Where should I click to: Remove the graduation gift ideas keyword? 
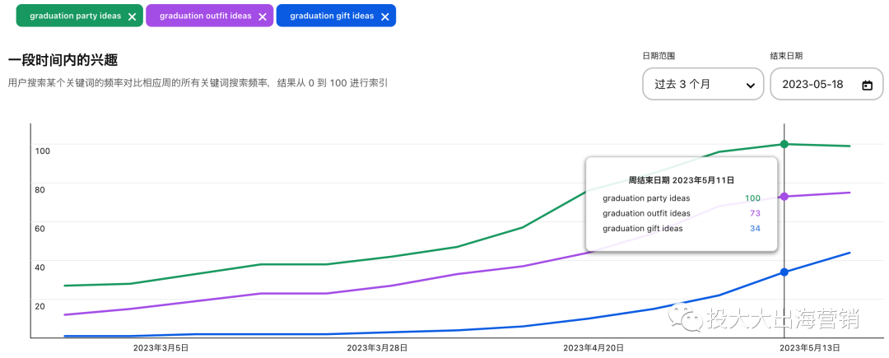coord(384,16)
